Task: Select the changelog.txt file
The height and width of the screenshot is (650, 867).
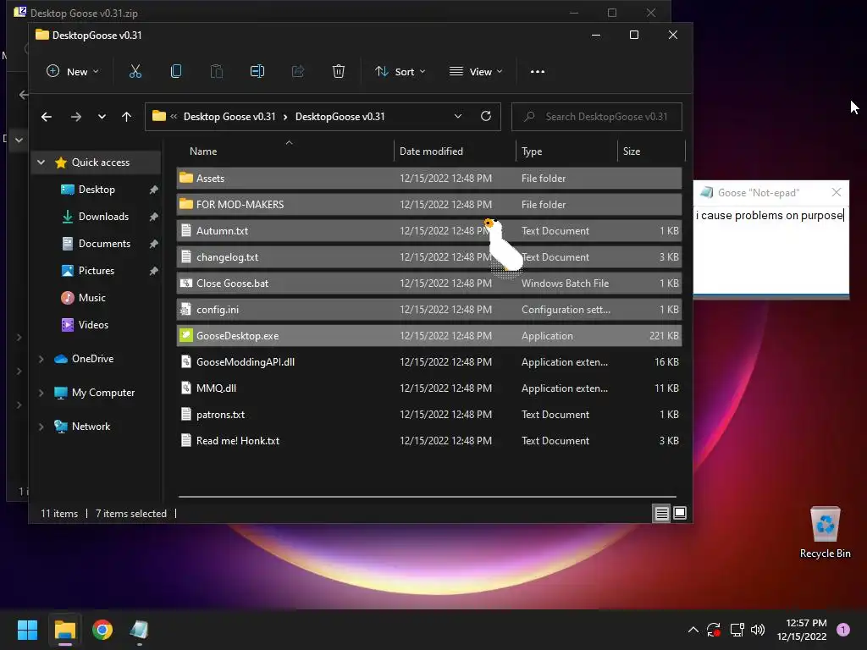Action: click(x=428, y=257)
